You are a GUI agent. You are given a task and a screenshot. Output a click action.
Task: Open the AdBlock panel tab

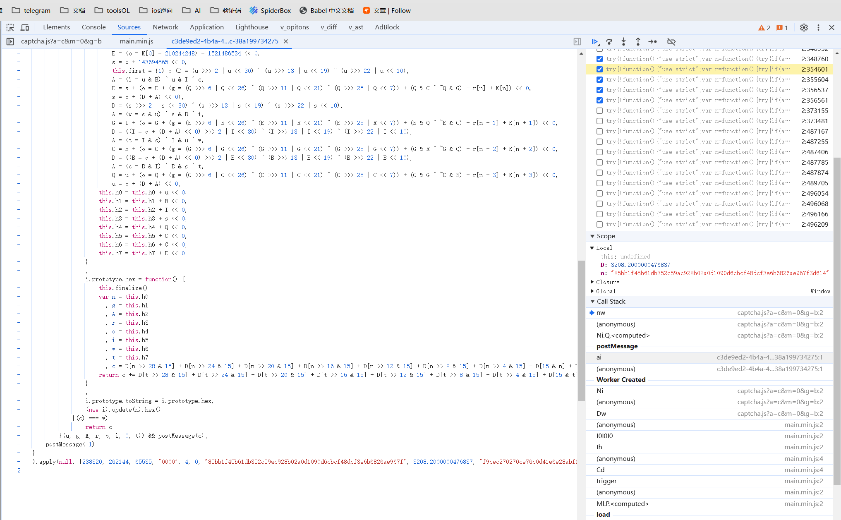click(387, 27)
